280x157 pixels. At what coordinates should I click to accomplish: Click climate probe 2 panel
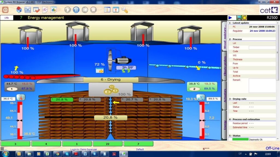tap(202, 87)
